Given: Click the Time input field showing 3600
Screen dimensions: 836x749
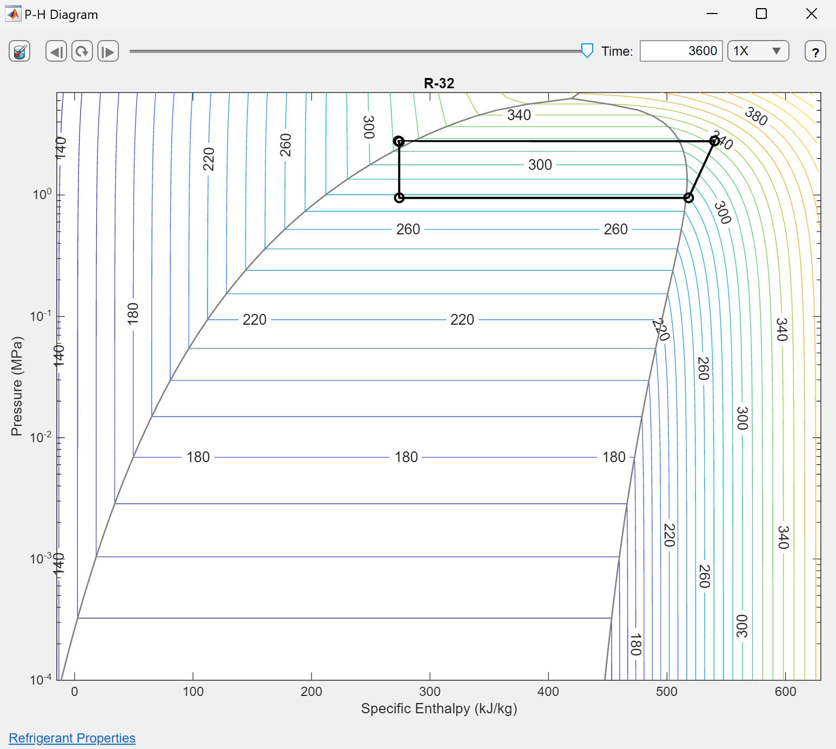Looking at the screenshot, I should pos(681,51).
